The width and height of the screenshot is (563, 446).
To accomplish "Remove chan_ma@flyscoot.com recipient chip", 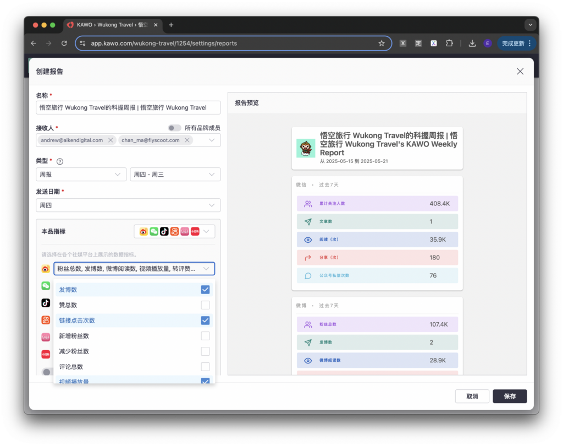I will 187,140.
